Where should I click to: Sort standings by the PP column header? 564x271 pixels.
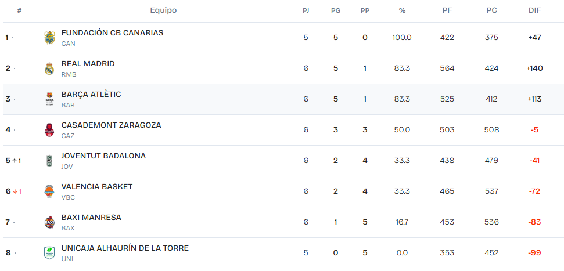click(x=365, y=10)
